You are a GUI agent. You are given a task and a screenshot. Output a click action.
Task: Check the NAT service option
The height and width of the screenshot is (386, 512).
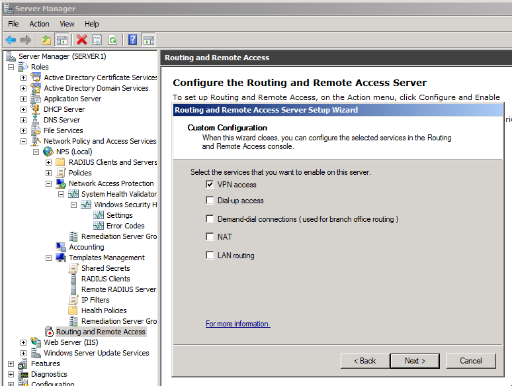[210, 236]
